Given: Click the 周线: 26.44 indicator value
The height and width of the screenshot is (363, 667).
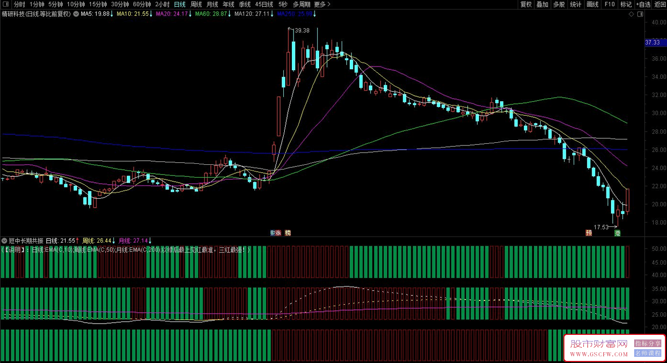Looking at the screenshot, I should [x=97, y=240].
